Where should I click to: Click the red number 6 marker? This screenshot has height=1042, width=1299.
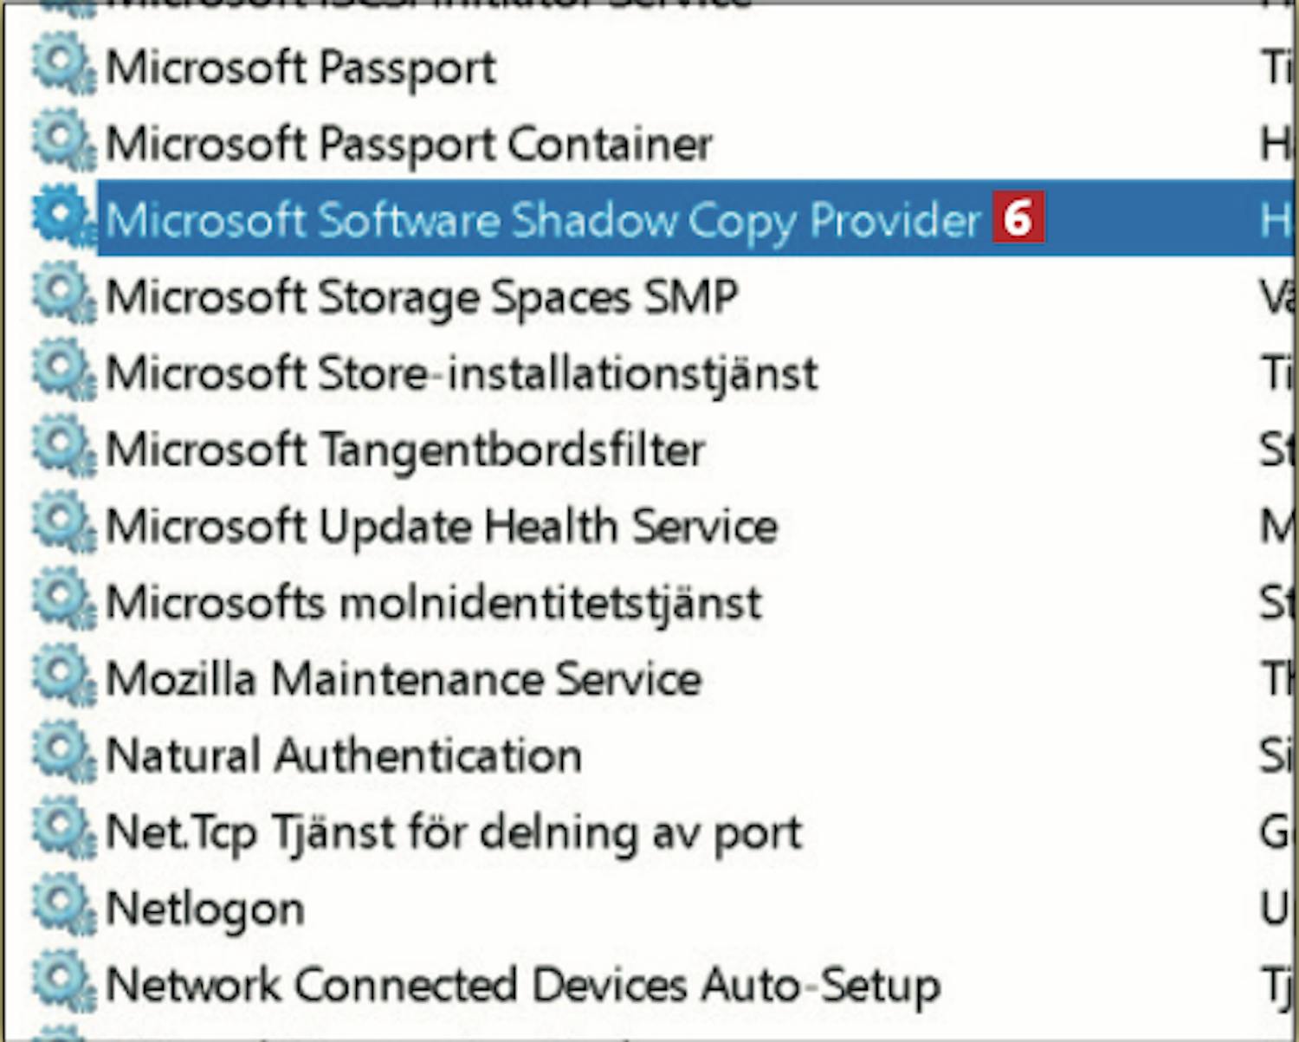coord(1018,217)
